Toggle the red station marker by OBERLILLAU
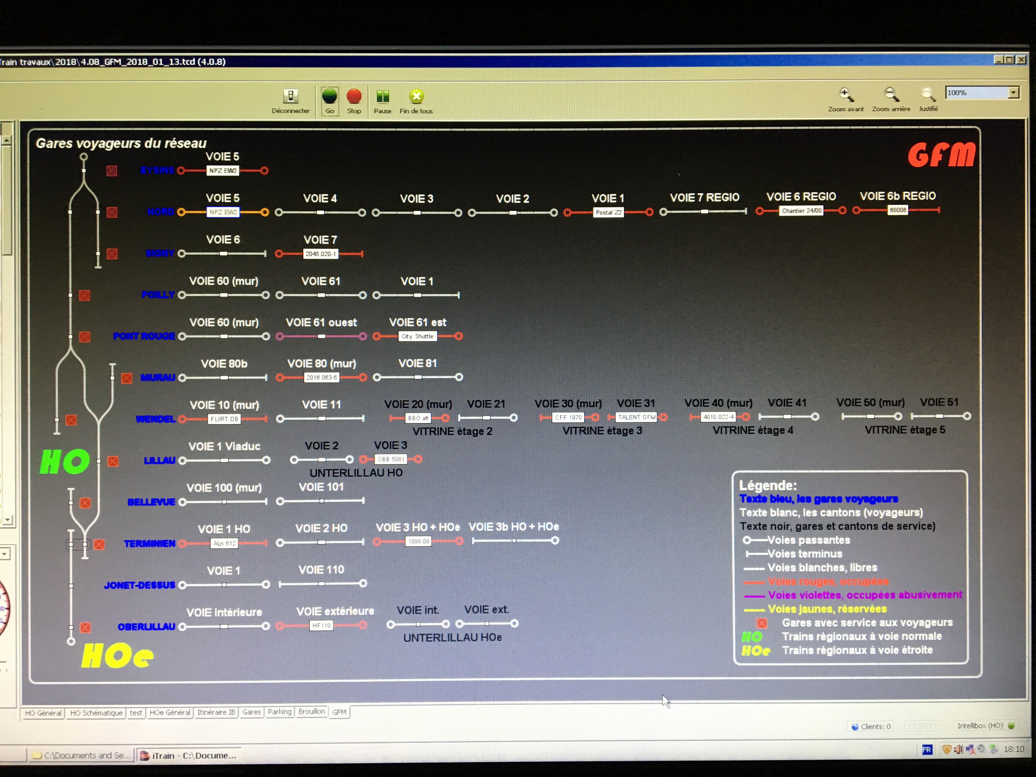The width and height of the screenshot is (1036, 777). pos(85,628)
